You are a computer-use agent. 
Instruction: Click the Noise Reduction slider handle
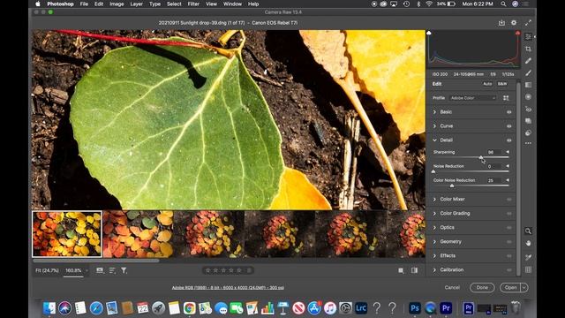coord(433,171)
